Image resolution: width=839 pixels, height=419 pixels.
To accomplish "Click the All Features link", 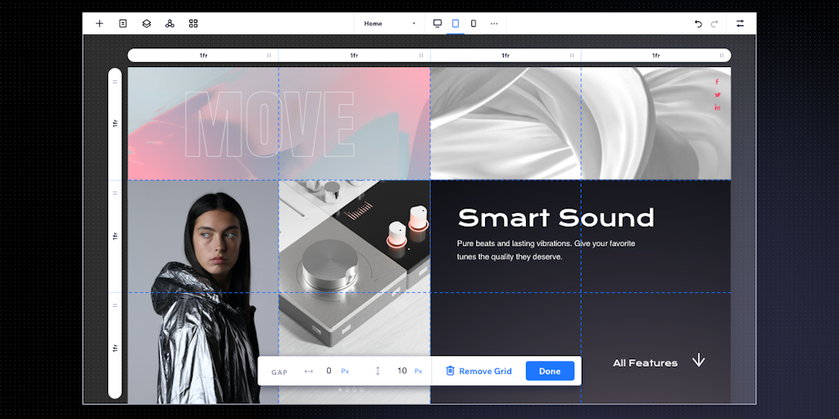I will click(x=646, y=363).
